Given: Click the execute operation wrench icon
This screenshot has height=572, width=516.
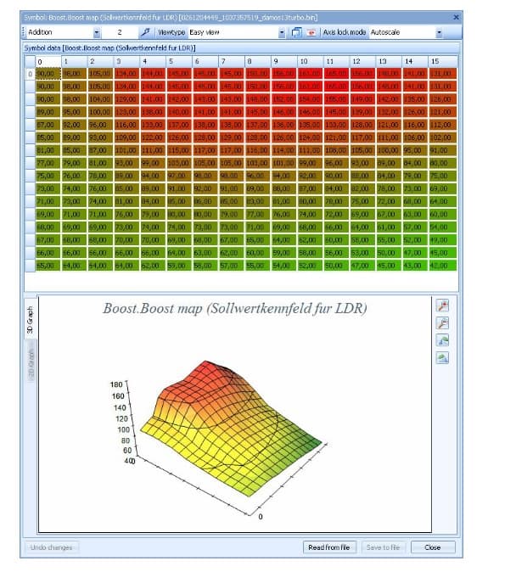Looking at the screenshot, I should coord(145,32).
